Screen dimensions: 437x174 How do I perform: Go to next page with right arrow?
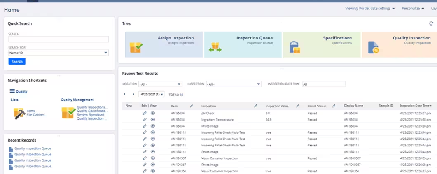tap(133, 95)
